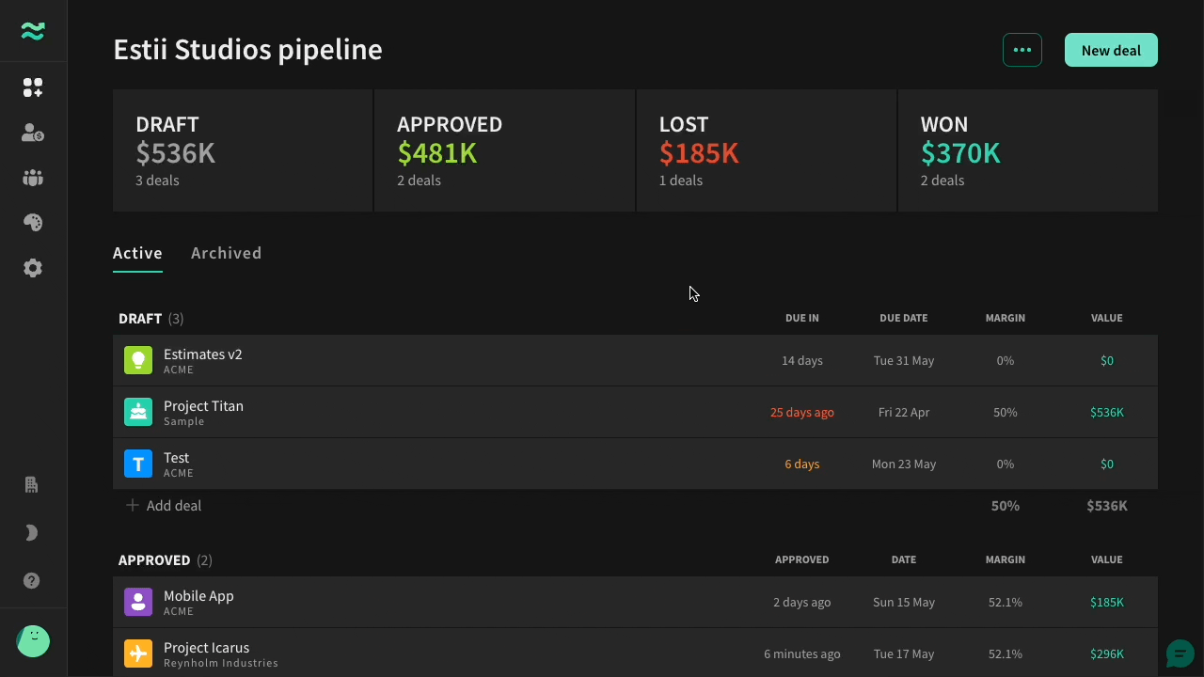Click the '14 days' due value
1204x677 pixels.
(x=802, y=360)
